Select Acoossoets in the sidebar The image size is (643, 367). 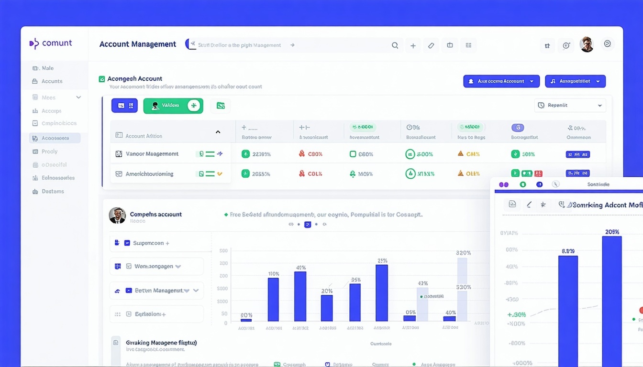[55, 138]
